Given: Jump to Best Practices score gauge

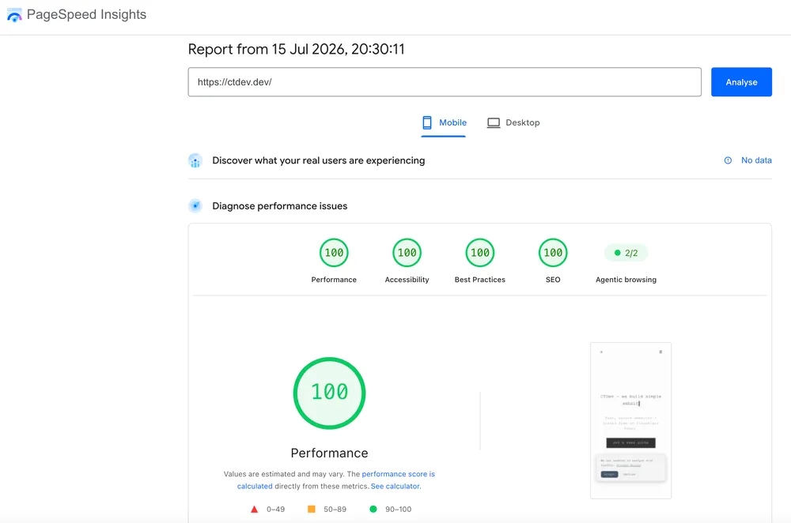Looking at the screenshot, I should click(x=480, y=253).
